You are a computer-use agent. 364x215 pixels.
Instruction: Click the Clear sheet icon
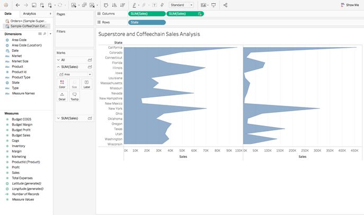coord(92,5)
